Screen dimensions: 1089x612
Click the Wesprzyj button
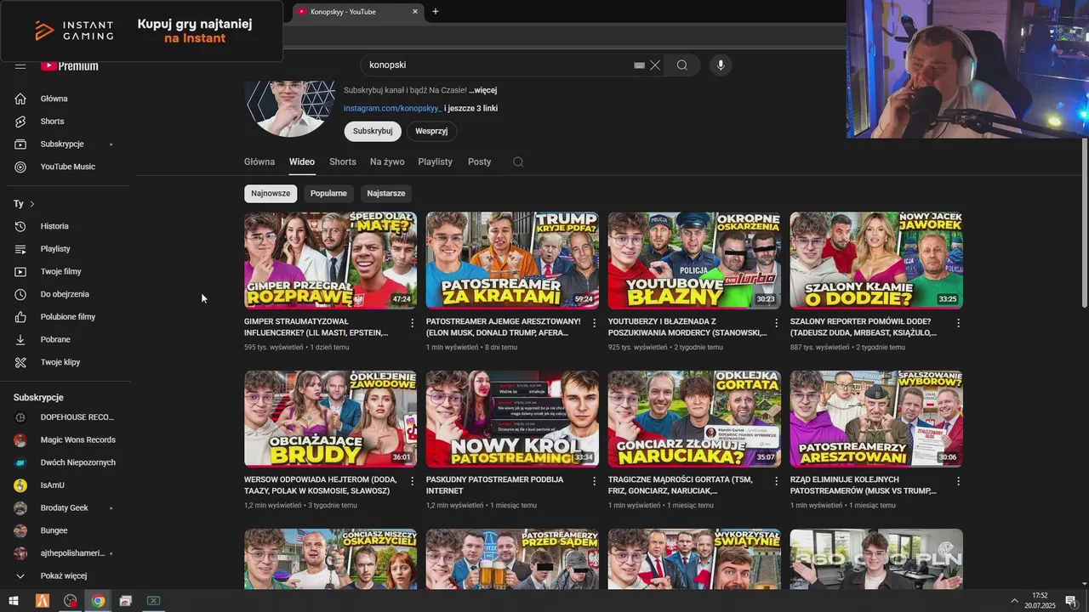[432, 131]
